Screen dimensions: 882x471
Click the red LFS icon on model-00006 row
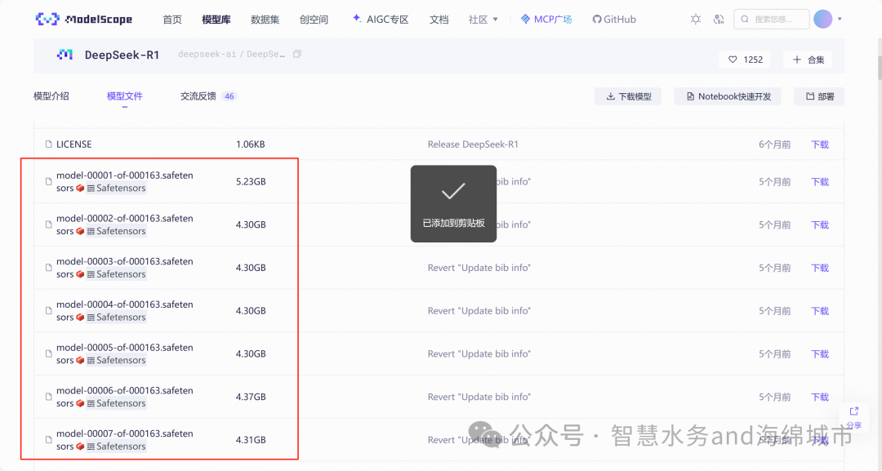(x=80, y=403)
